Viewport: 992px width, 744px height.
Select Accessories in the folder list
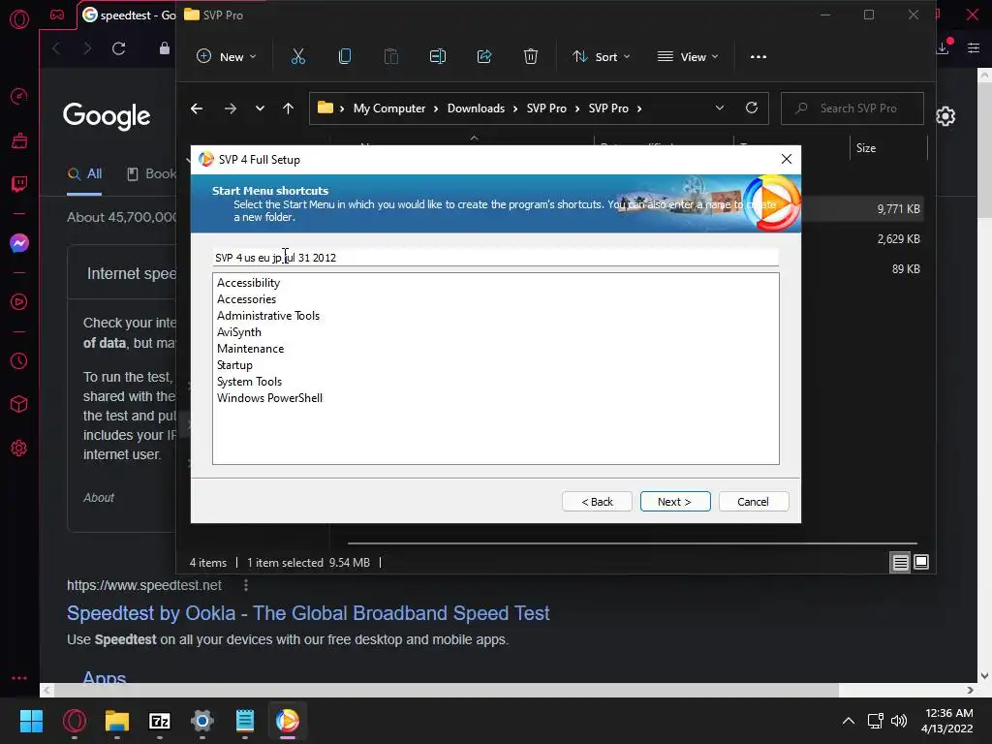click(x=247, y=299)
